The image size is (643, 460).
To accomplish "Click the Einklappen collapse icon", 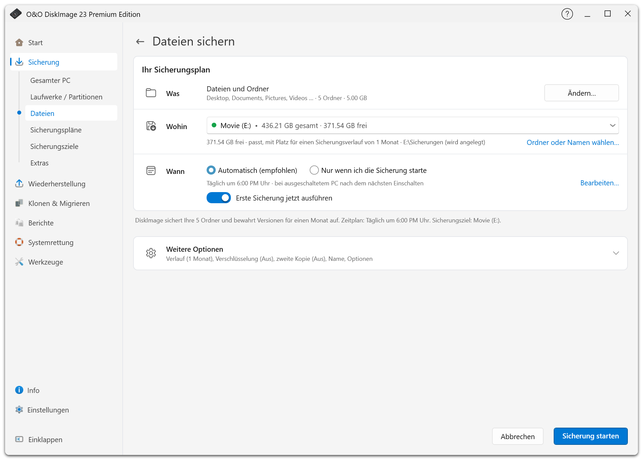I will tap(19, 439).
